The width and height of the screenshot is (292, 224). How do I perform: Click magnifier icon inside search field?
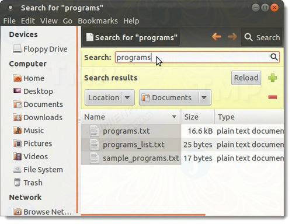[x=274, y=57]
